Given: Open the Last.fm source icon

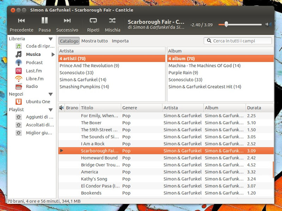Looking at the screenshot, I should pyautogui.click(x=19, y=71).
